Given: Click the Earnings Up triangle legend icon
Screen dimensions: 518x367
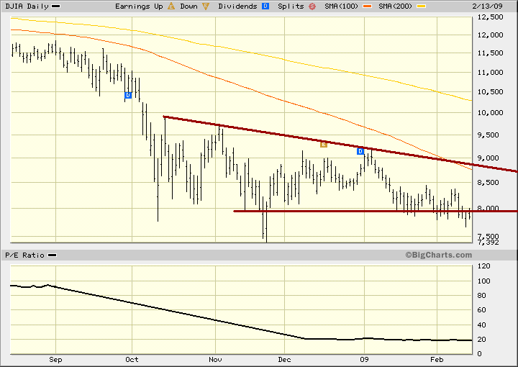Looking at the screenshot, I should (x=171, y=6).
